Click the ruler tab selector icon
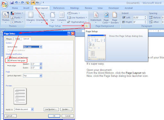This screenshot has width=164, height=120. coord(2,31)
